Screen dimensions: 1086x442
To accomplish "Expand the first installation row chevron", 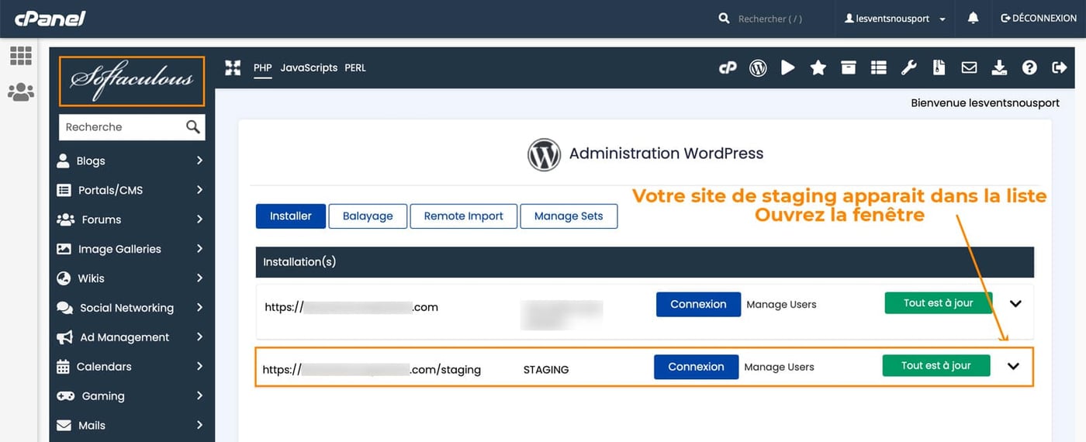I will pos(1015,304).
